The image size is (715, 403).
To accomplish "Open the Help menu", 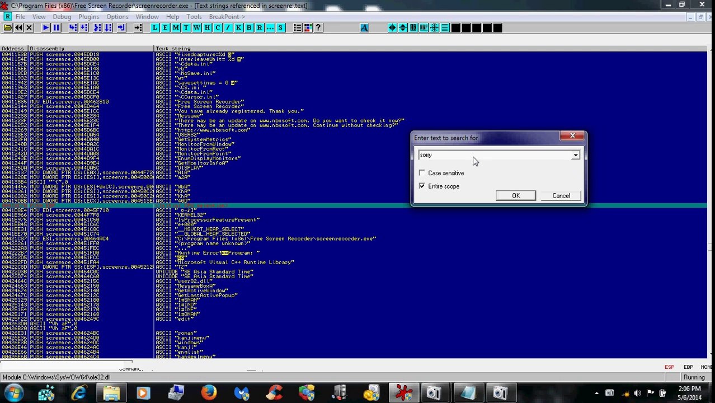I will (172, 17).
